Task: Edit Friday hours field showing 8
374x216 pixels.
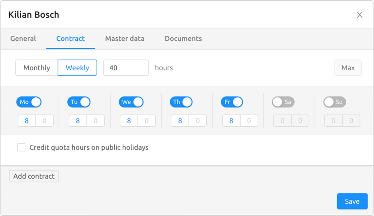Action: click(231, 121)
